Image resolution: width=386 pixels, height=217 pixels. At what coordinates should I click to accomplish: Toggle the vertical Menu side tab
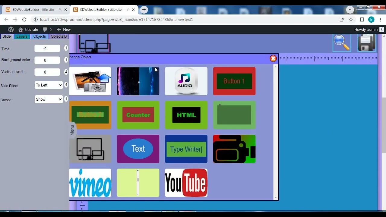tap(72, 130)
